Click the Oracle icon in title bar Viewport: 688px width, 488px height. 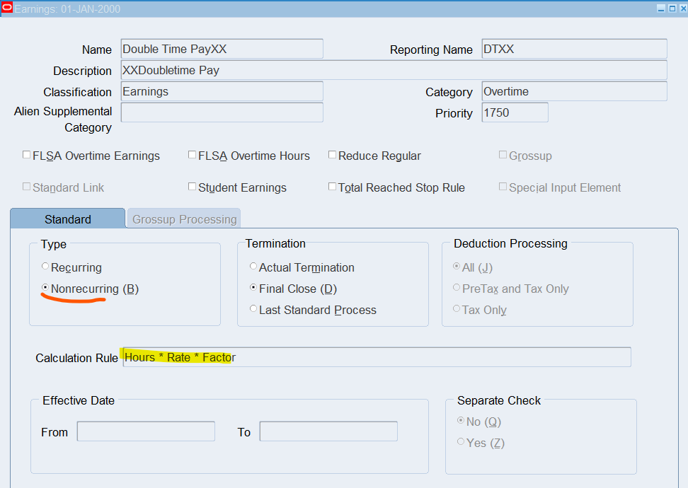click(x=7, y=8)
